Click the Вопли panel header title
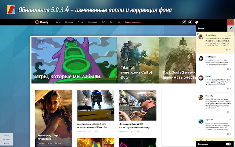Screen dimensions: 235x147 (x=201, y=28)
